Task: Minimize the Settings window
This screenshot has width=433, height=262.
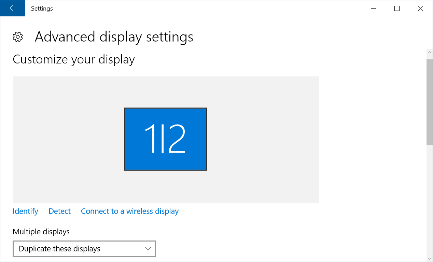Action: (373, 8)
